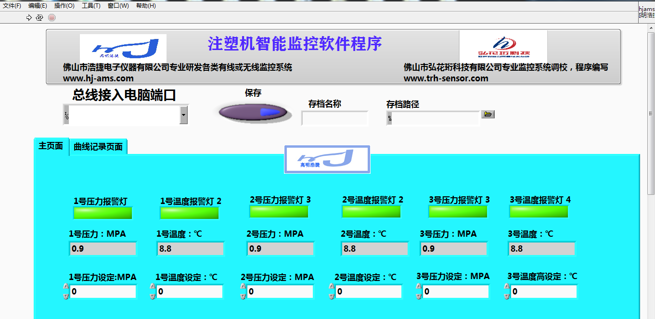Click the Run Continuously toolbar icon
The height and width of the screenshot is (319, 655).
click(x=39, y=18)
